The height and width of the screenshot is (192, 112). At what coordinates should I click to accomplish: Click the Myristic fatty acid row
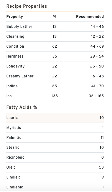point(55,128)
